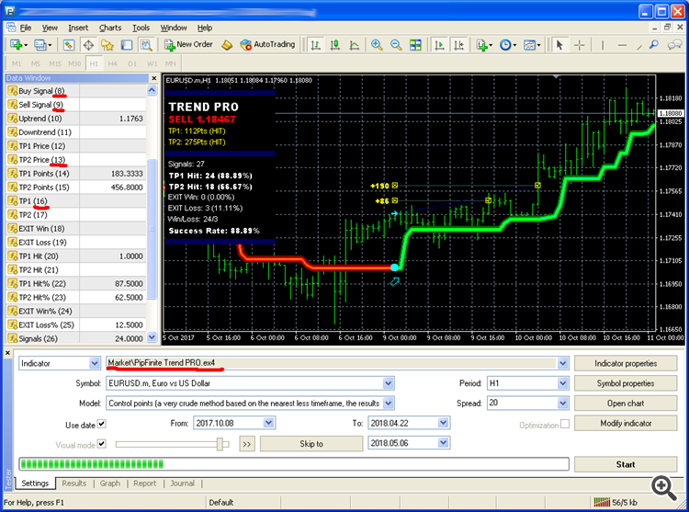Select the crosshair tool
This screenshot has height=512, width=689.
(580, 45)
